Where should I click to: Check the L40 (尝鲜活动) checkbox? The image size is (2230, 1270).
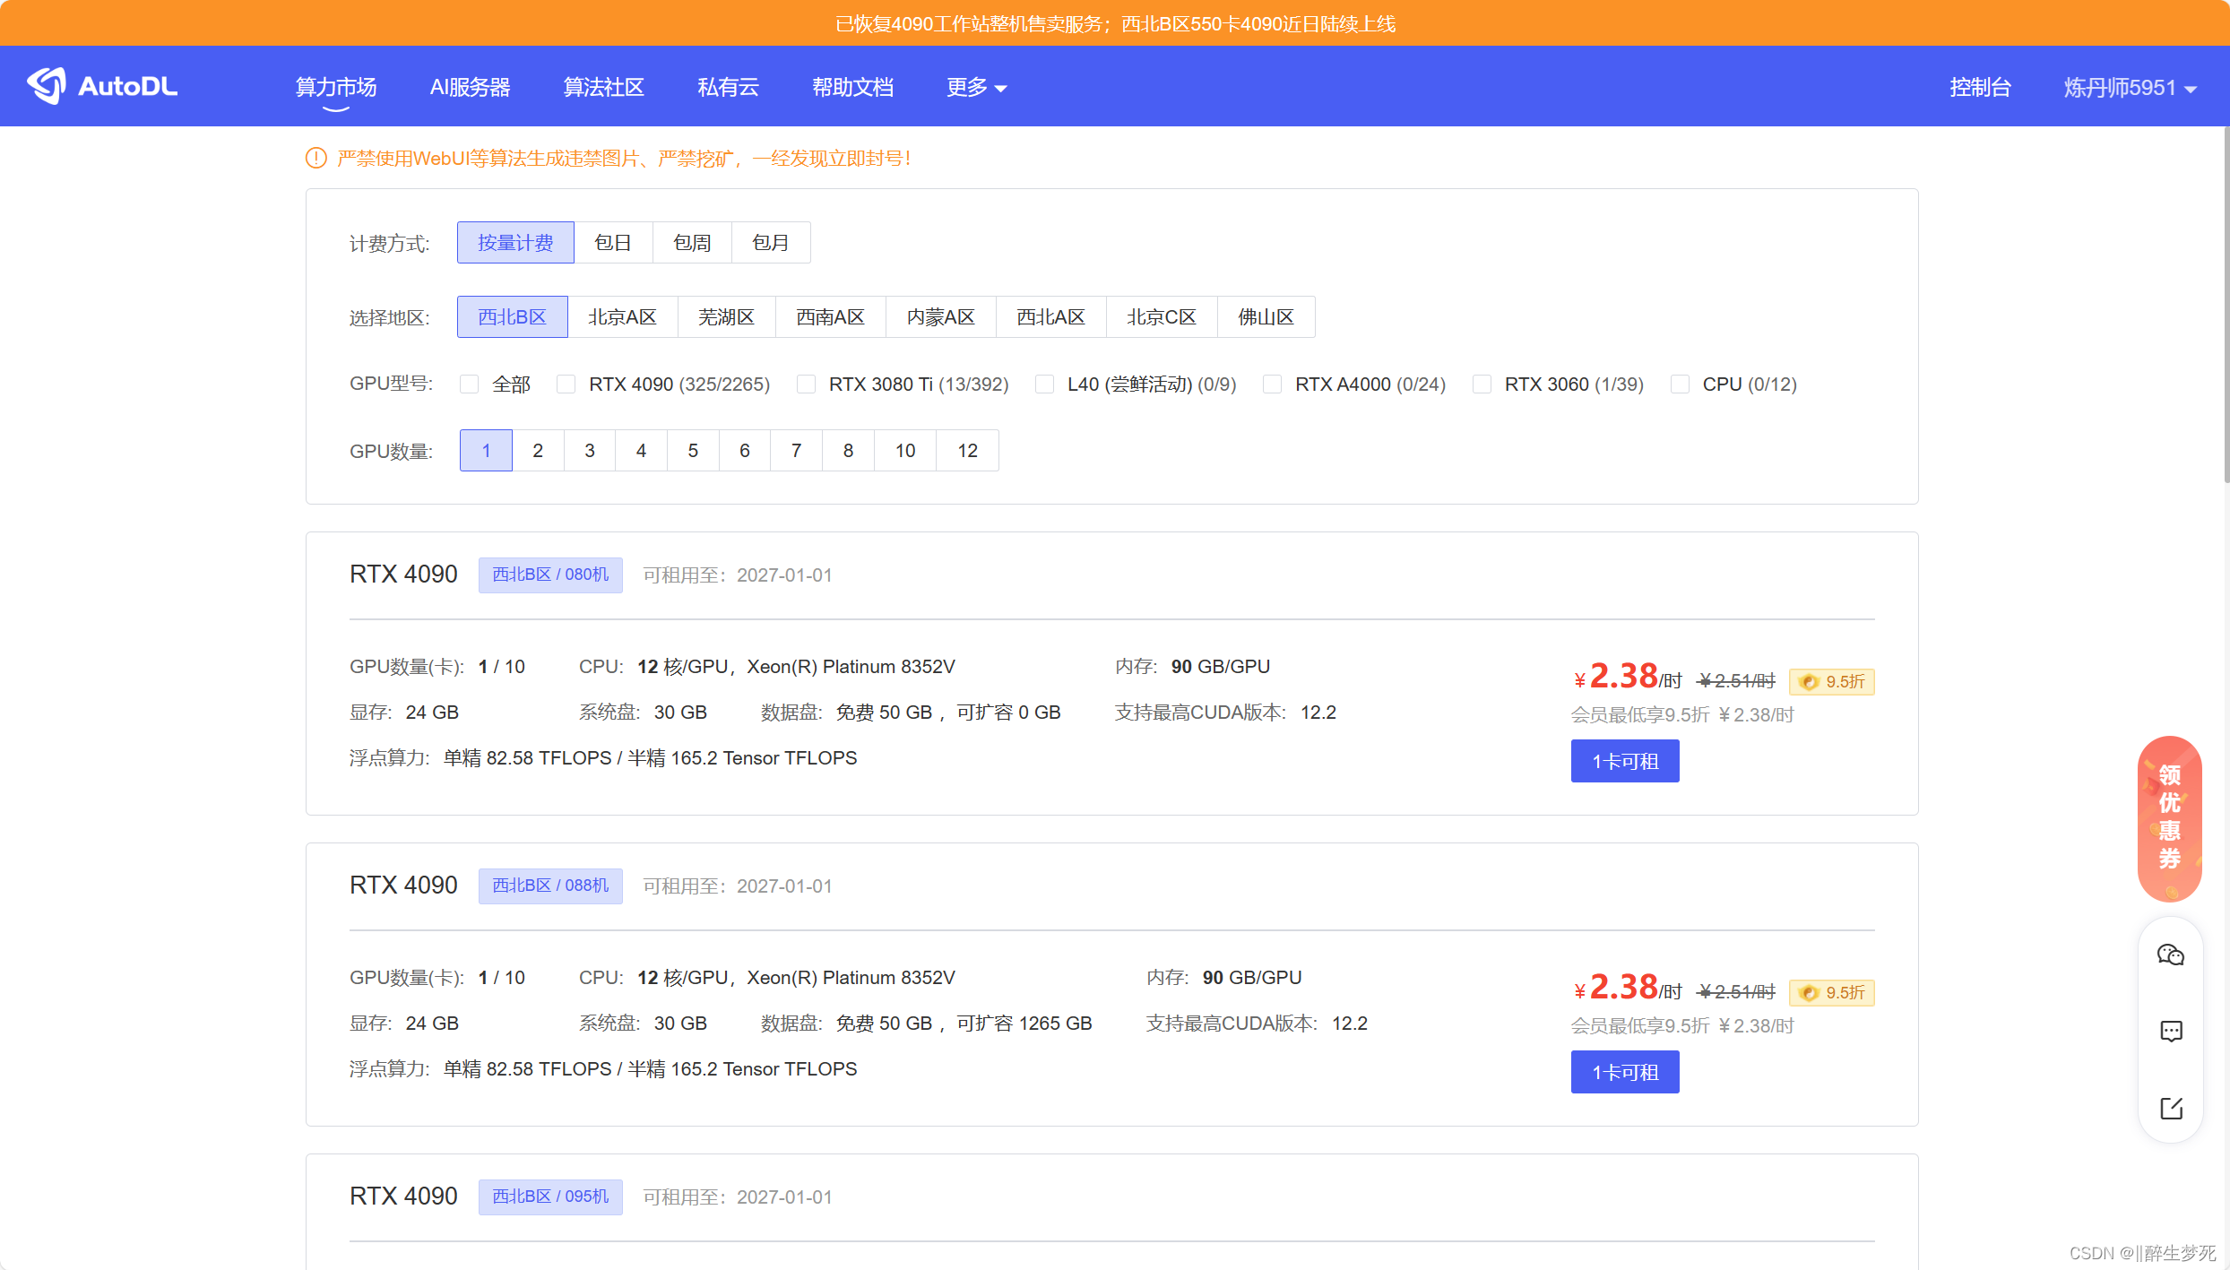[x=1044, y=384]
